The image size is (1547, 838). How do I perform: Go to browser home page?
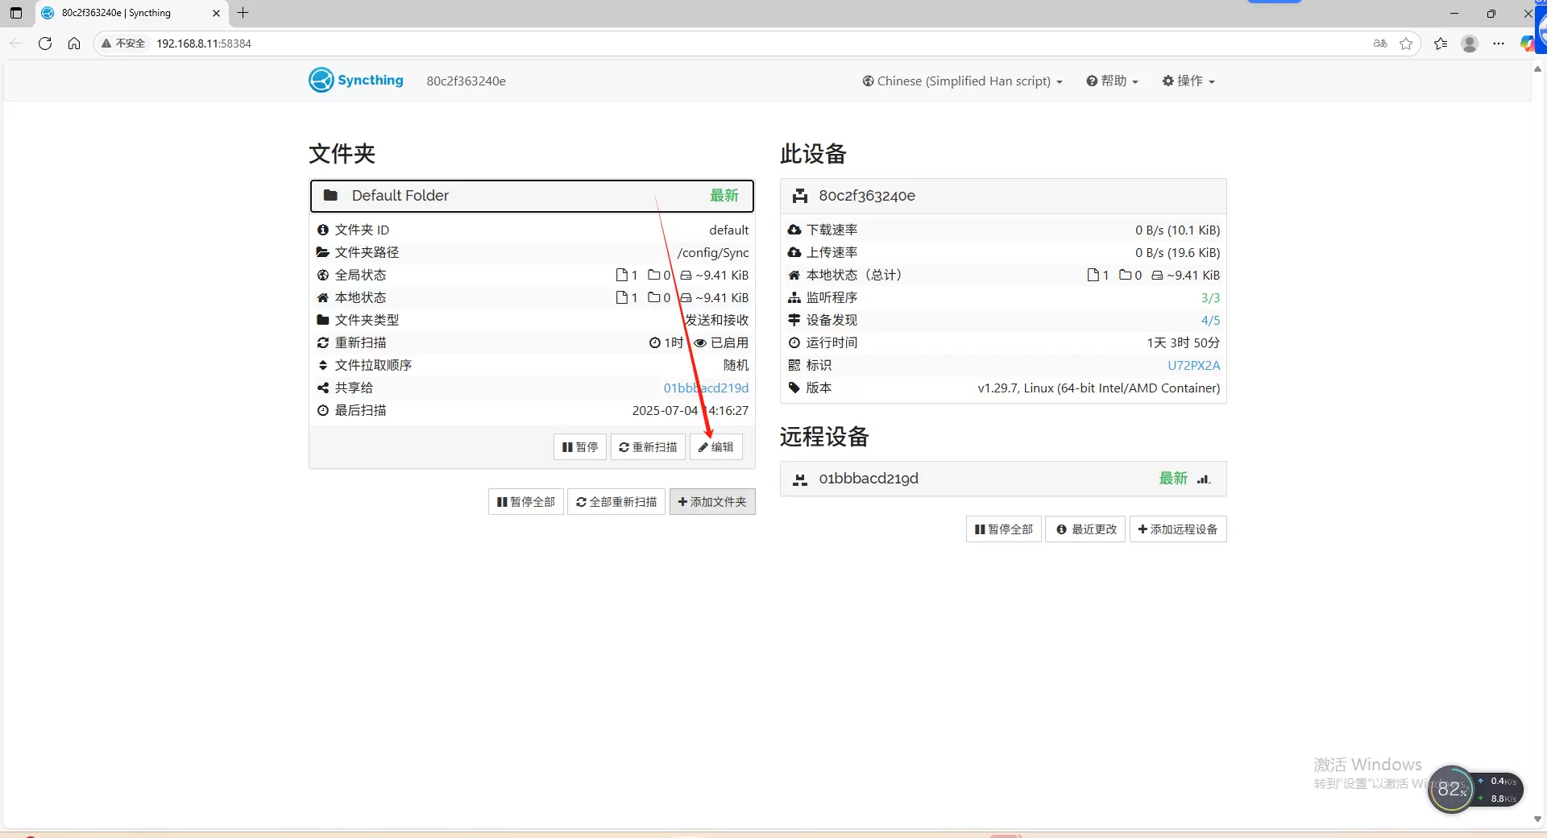pos(74,44)
